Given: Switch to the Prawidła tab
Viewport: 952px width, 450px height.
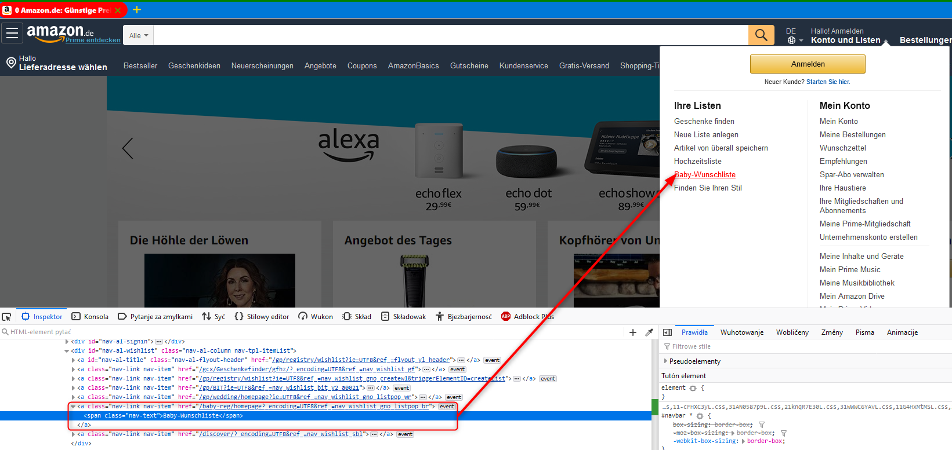Looking at the screenshot, I should (694, 332).
